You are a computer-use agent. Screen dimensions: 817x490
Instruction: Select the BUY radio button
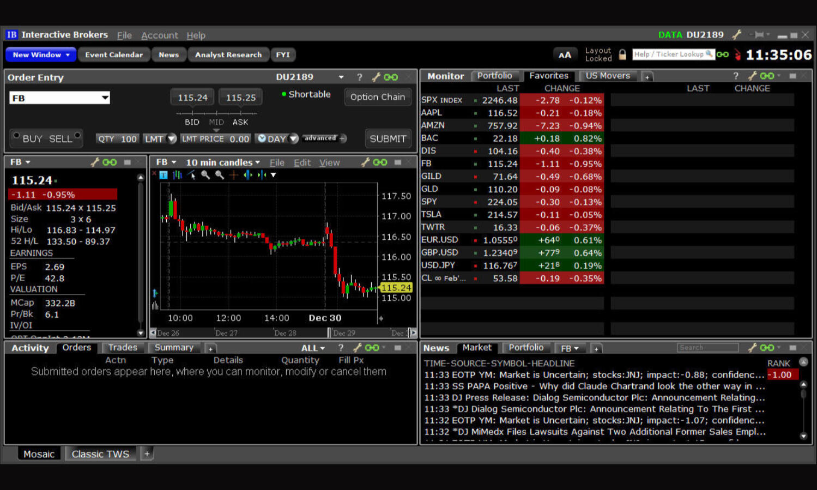pos(17,136)
